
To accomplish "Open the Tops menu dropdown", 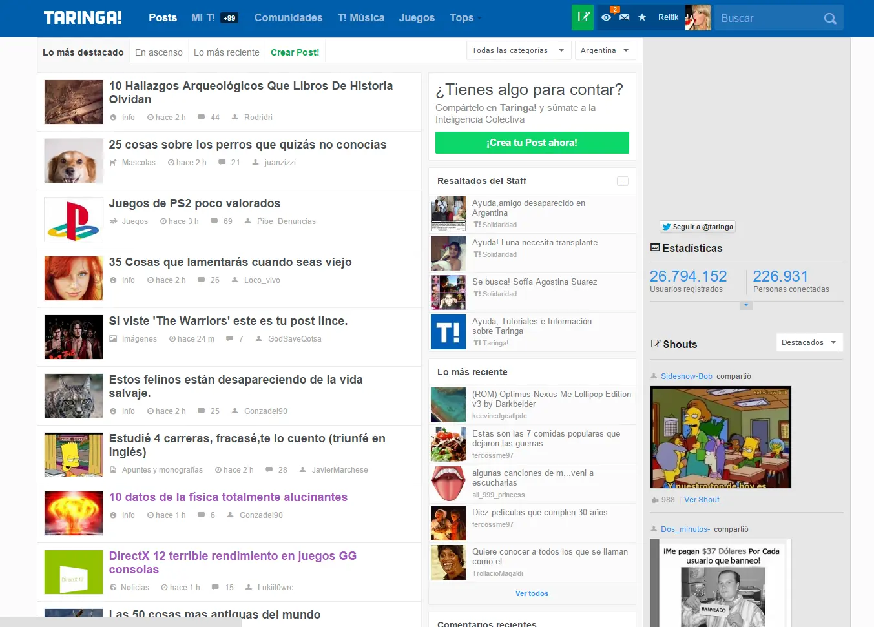I will click(x=466, y=17).
